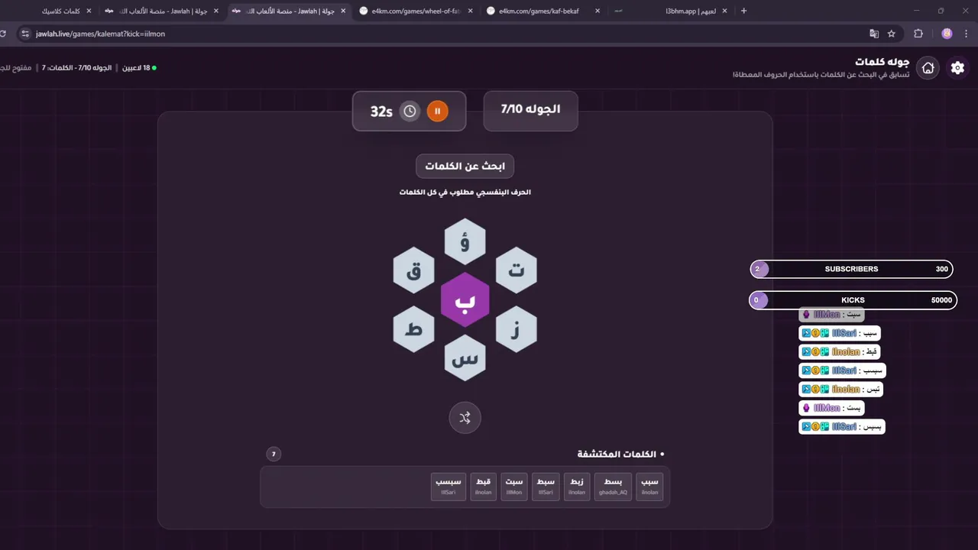
Task: Click the 32s timer text
Action: tap(381, 112)
